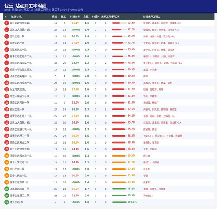Click the 2.5 load value in row 5
Viewport: 217px width, 209px height.
point(87,49)
